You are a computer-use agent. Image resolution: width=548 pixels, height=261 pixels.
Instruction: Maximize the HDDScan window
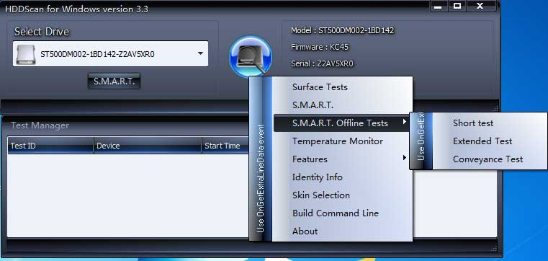pyautogui.click(x=457, y=6)
